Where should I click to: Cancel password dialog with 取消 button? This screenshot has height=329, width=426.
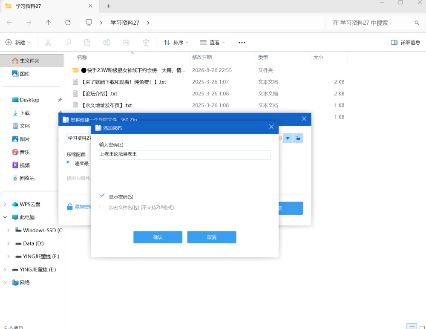point(212,237)
